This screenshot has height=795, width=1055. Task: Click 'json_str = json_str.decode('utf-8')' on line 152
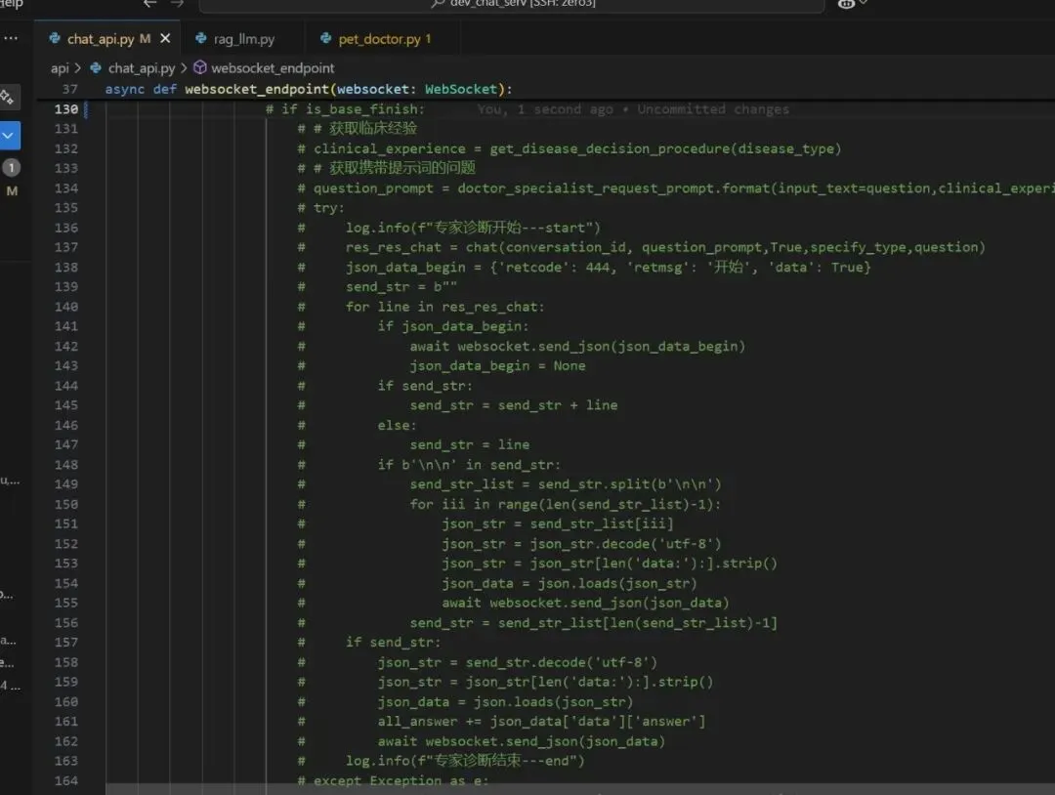coord(581,543)
